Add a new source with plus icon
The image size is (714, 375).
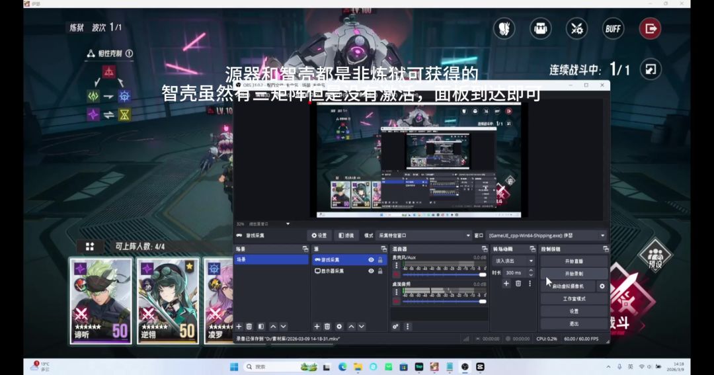coord(317,326)
